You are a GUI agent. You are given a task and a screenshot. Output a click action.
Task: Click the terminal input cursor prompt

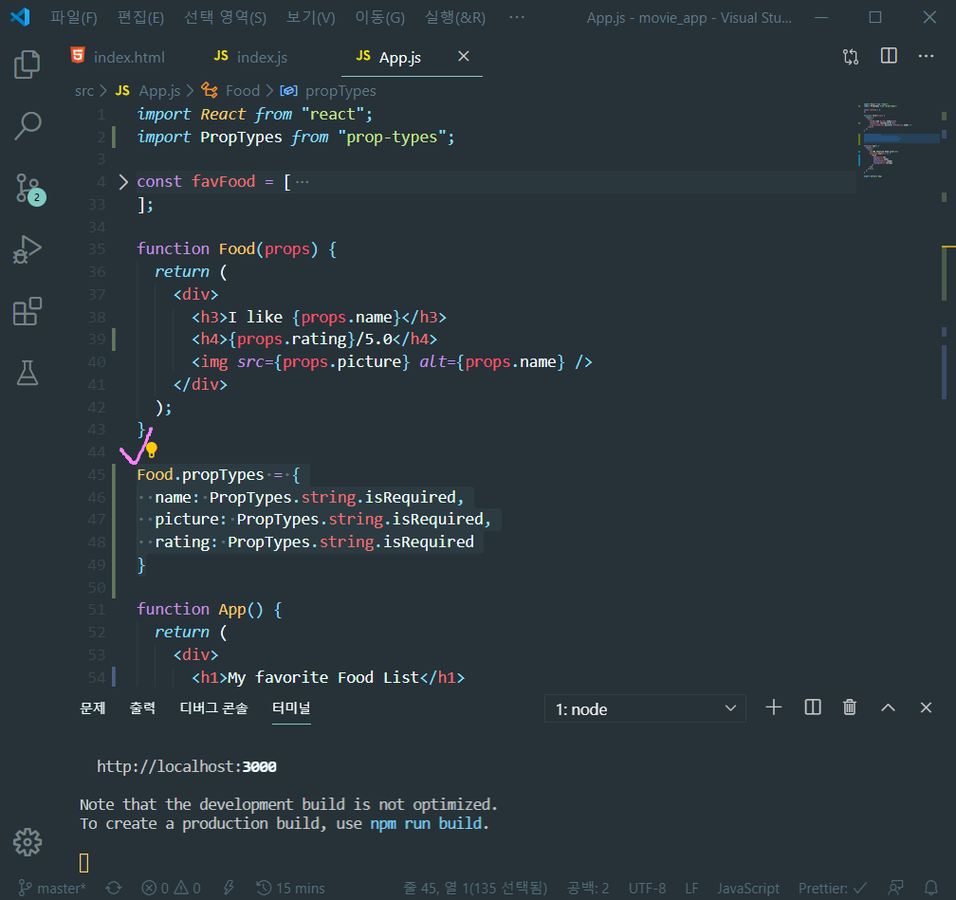(84, 863)
